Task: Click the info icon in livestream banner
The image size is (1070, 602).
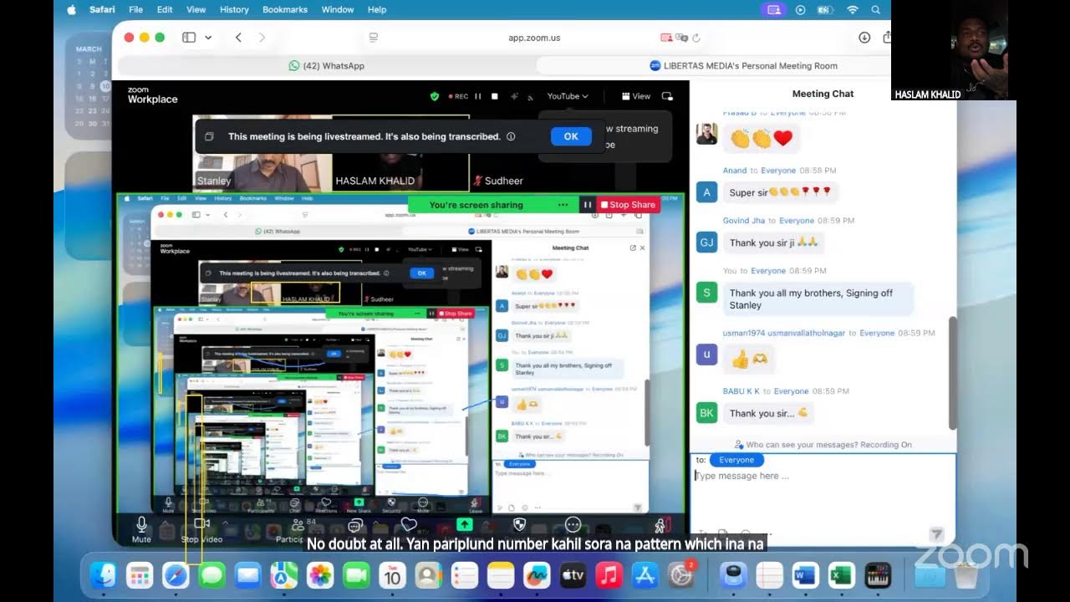Action: 511,136
